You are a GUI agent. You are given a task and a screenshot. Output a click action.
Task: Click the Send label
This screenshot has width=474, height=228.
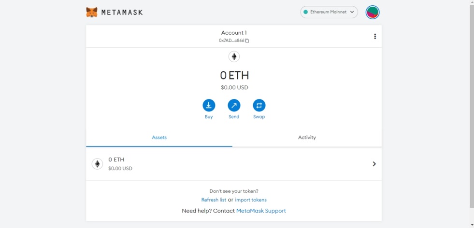pos(234,117)
